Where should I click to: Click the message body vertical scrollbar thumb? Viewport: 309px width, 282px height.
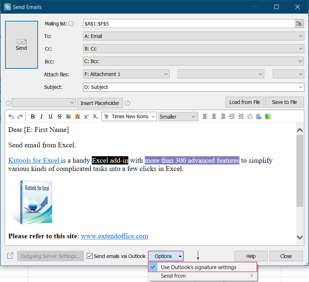300,171
